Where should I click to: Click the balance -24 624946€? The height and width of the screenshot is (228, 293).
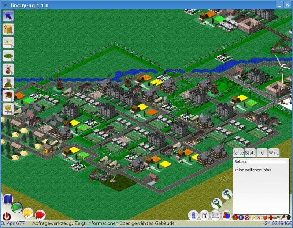click(x=278, y=223)
